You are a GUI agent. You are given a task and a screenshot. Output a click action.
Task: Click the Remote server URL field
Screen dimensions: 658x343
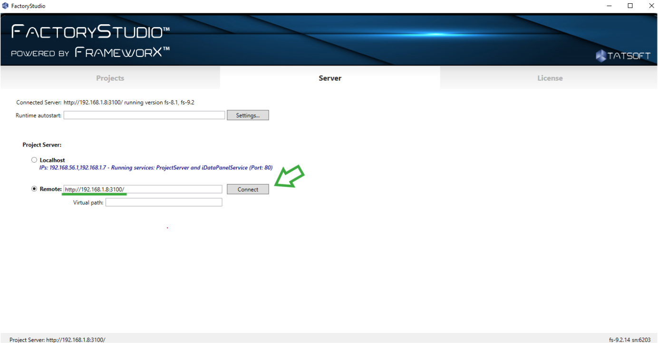[143, 189]
